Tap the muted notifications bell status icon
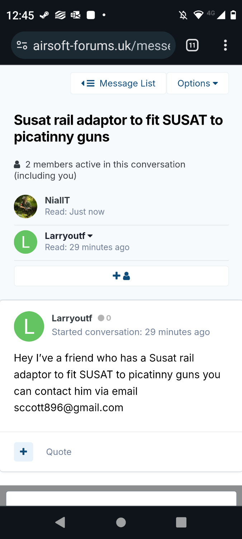This screenshot has width=242, height=539. 183,15
